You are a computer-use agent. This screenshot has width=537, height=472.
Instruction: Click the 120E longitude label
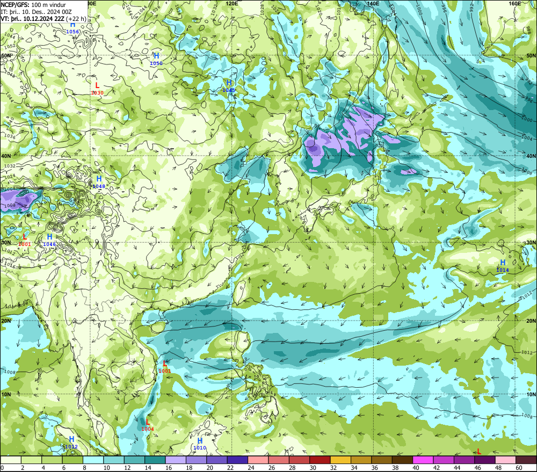pyautogui.click(x=232, y=3)
